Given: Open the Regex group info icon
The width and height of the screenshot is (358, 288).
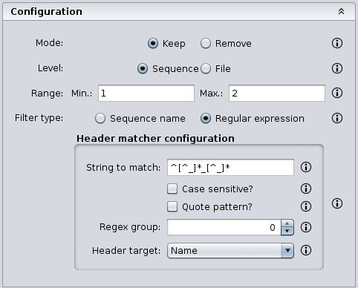Looking at the screenshot, I should pyautogui.click(x=306, y=227).
